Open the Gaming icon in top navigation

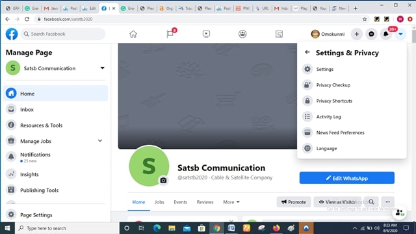tap(279, 34)
